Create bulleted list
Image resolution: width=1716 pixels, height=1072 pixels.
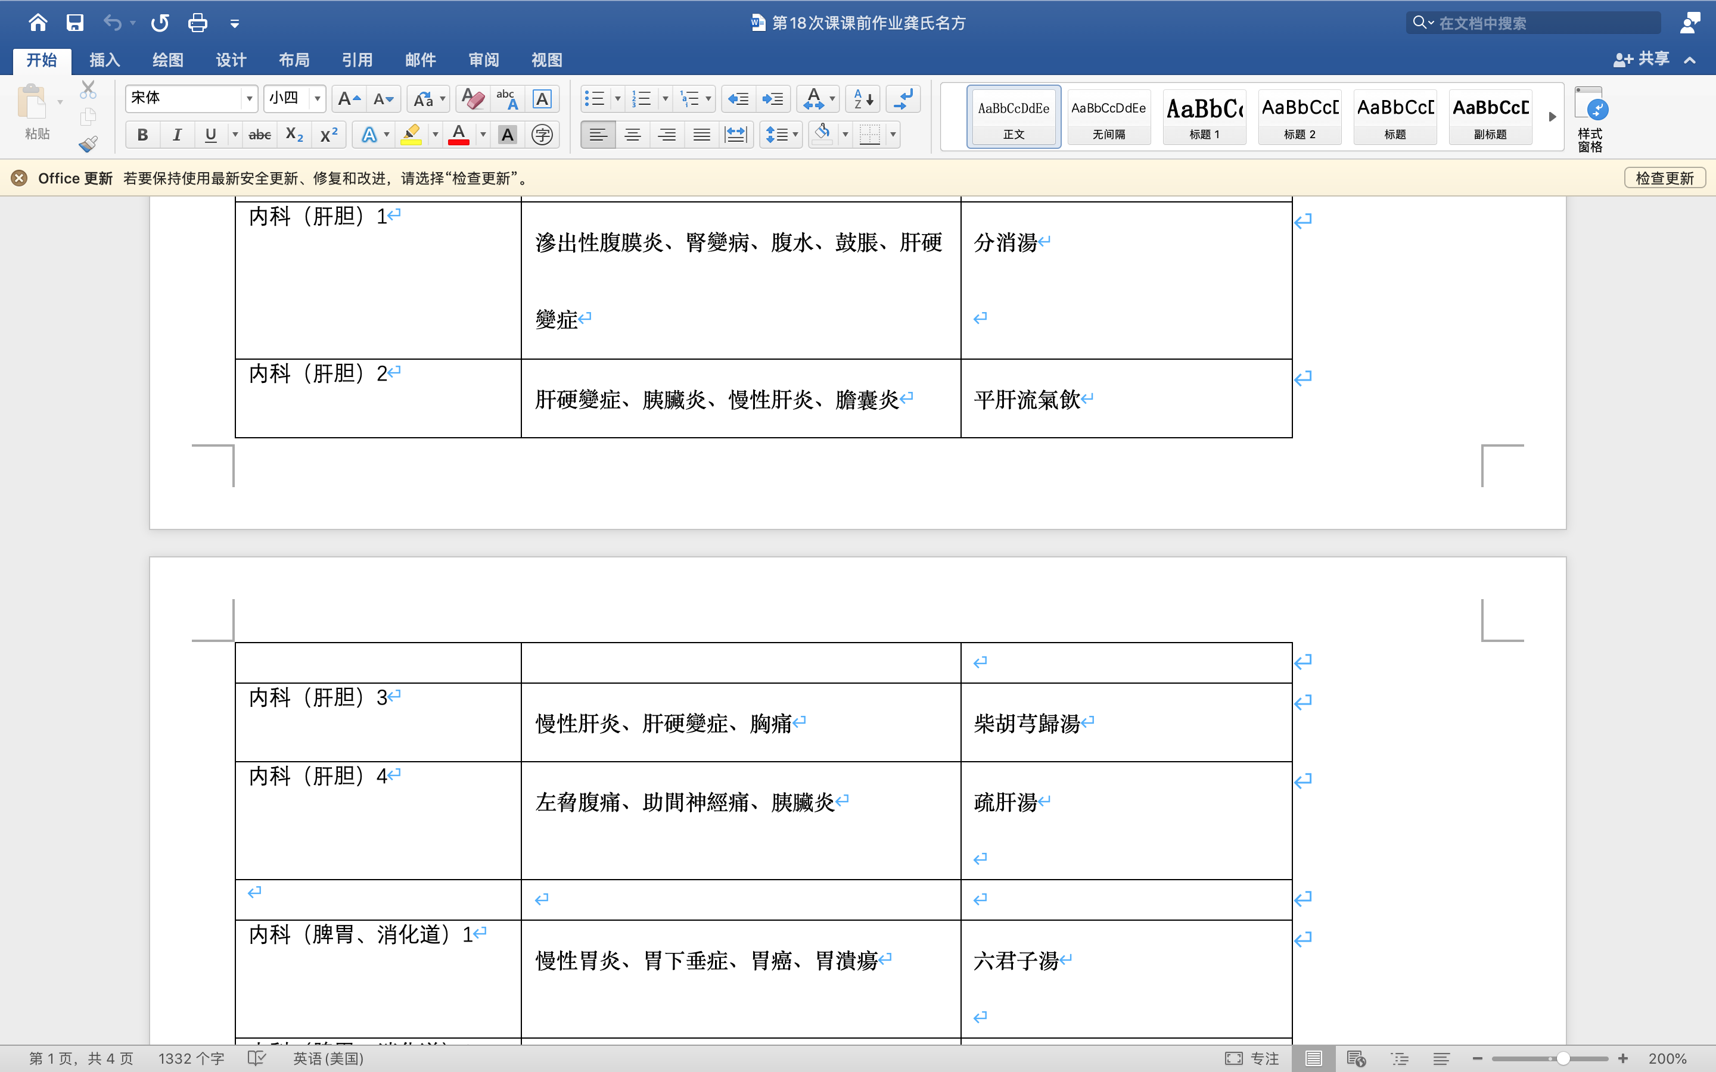click(x=594, y=99)
